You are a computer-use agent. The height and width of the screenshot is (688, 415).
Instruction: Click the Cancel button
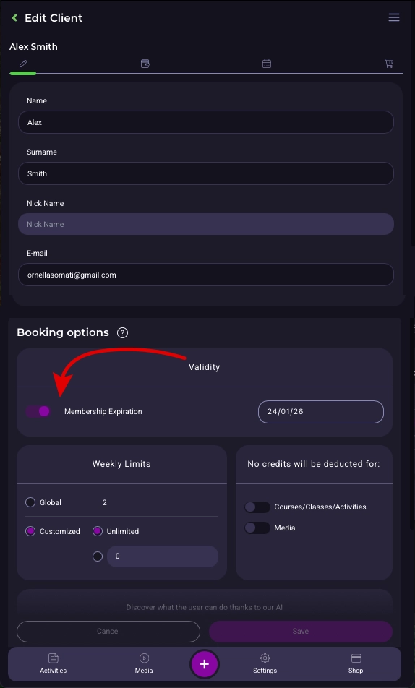108,631
